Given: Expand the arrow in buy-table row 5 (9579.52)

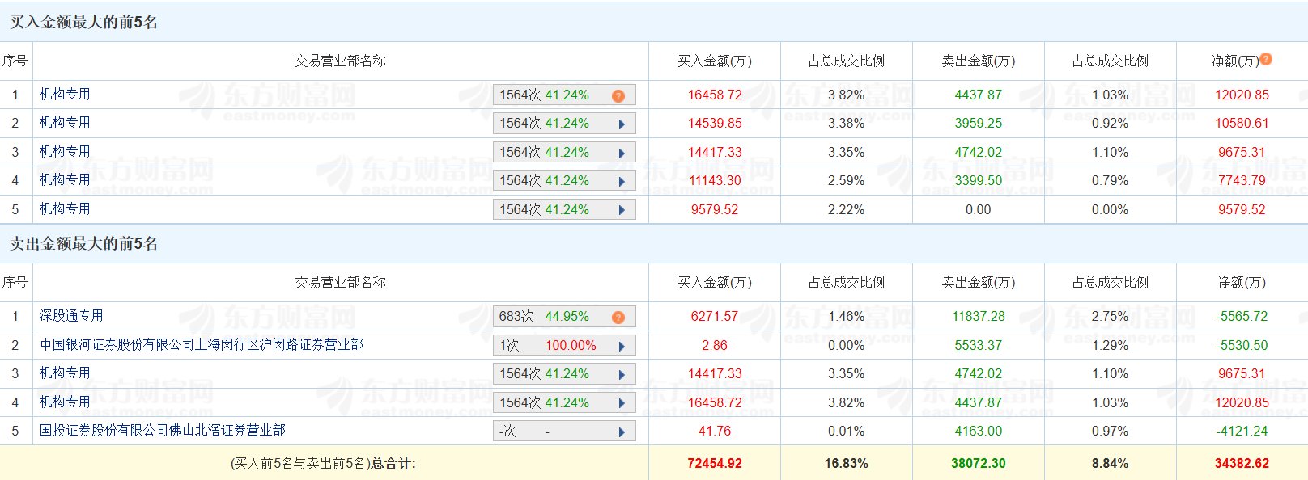Looking at the screenshot, I should point(622,210).
